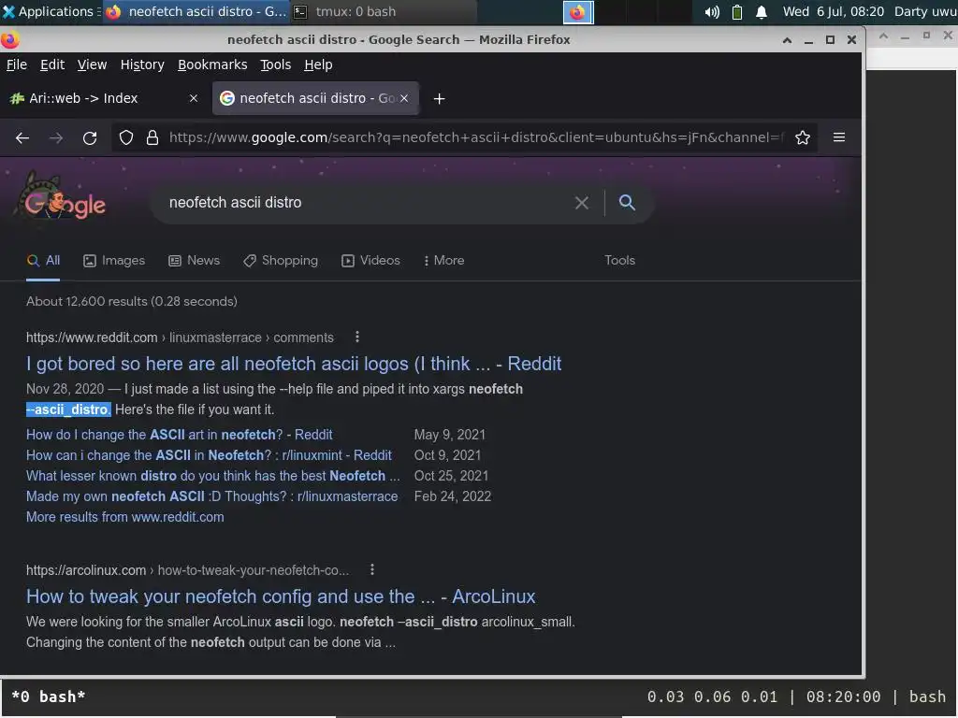Open options for the ArcoLinux result
Screen dimensions: 958x718
coord(371,569)
